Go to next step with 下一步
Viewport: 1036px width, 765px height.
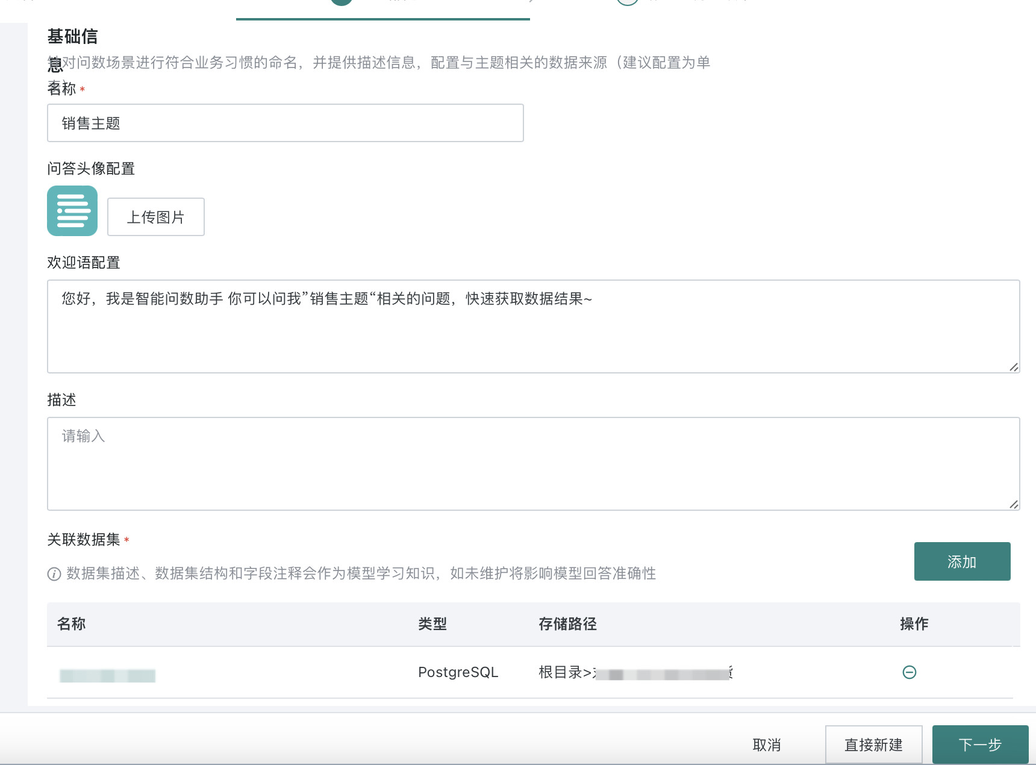click(980, 745)
